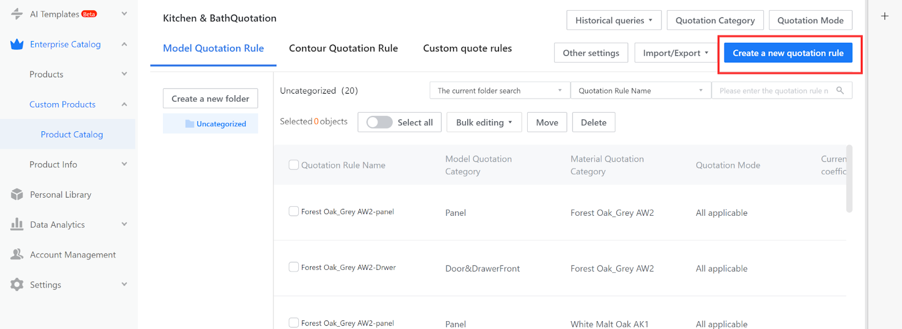Check the Quotation Rule Name header checkbox
The height and width of the screenshot is (329, 902).
pyautogui.click(x=294, y=164)
